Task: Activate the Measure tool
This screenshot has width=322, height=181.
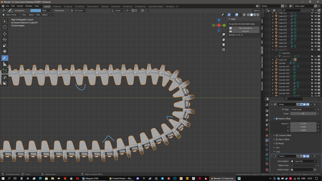Action: click(x=5, y=64)
